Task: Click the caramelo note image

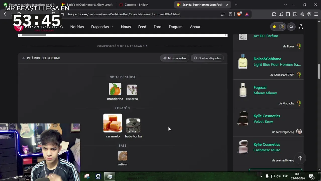Action: pos(113,123)
